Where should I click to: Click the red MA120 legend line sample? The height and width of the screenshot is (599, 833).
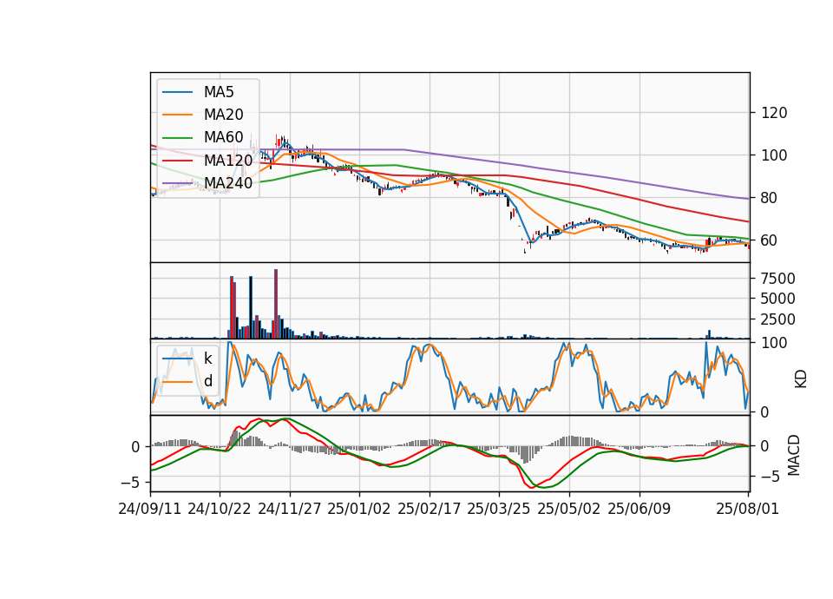[x=177, y=160]
